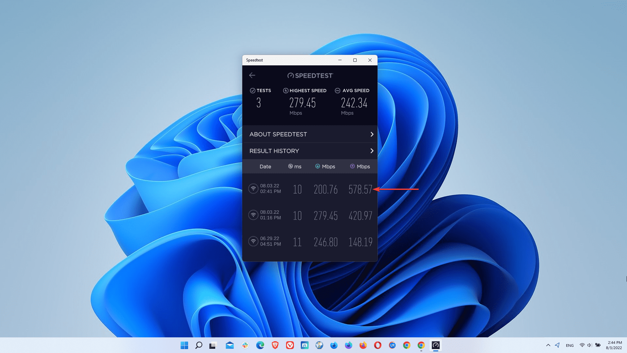The image size is (627, 353).
Task: Click the Slack taskbar icon
Action: coord(245,345)
